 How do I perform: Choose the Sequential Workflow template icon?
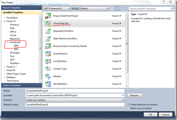(x=48, y=31)
